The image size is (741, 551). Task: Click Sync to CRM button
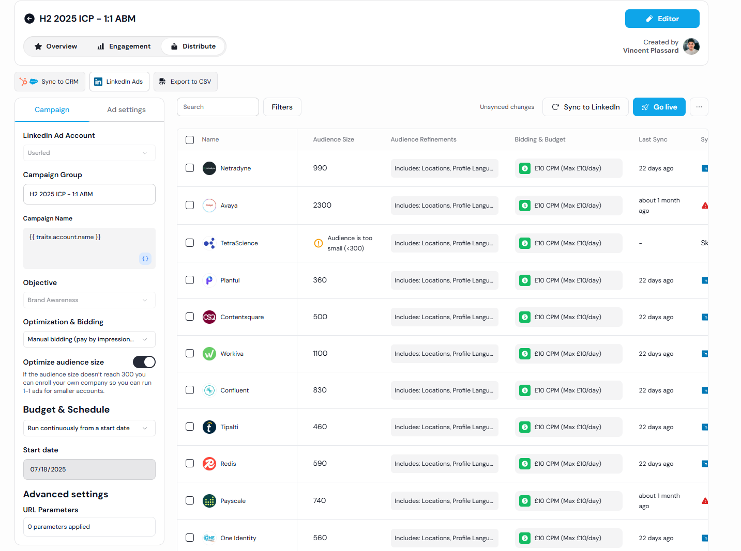[50, 82]
